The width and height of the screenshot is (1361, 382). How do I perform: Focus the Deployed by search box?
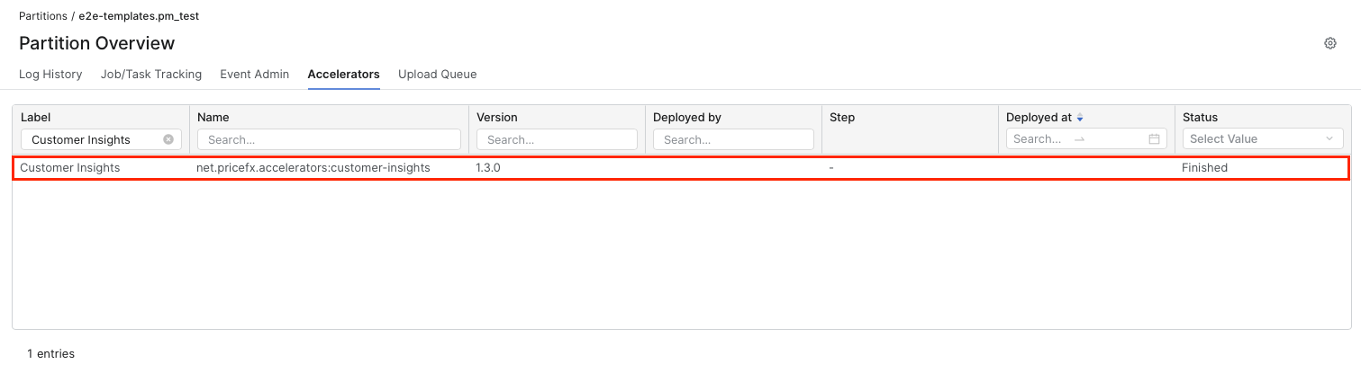point(733,139)
